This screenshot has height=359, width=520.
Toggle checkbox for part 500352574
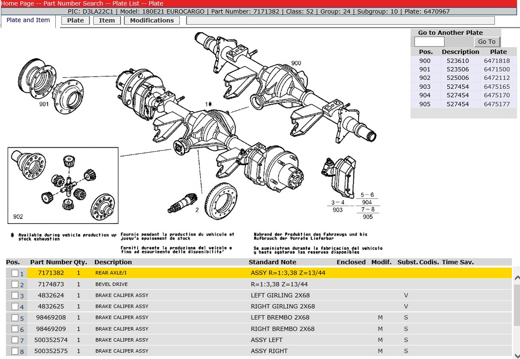15,340
